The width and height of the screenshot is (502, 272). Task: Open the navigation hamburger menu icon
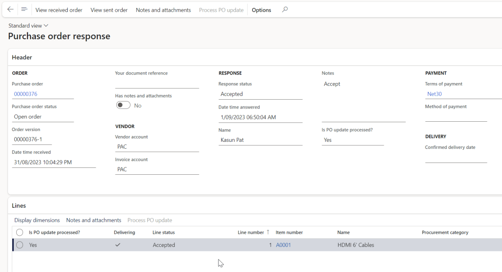[24, 9]
